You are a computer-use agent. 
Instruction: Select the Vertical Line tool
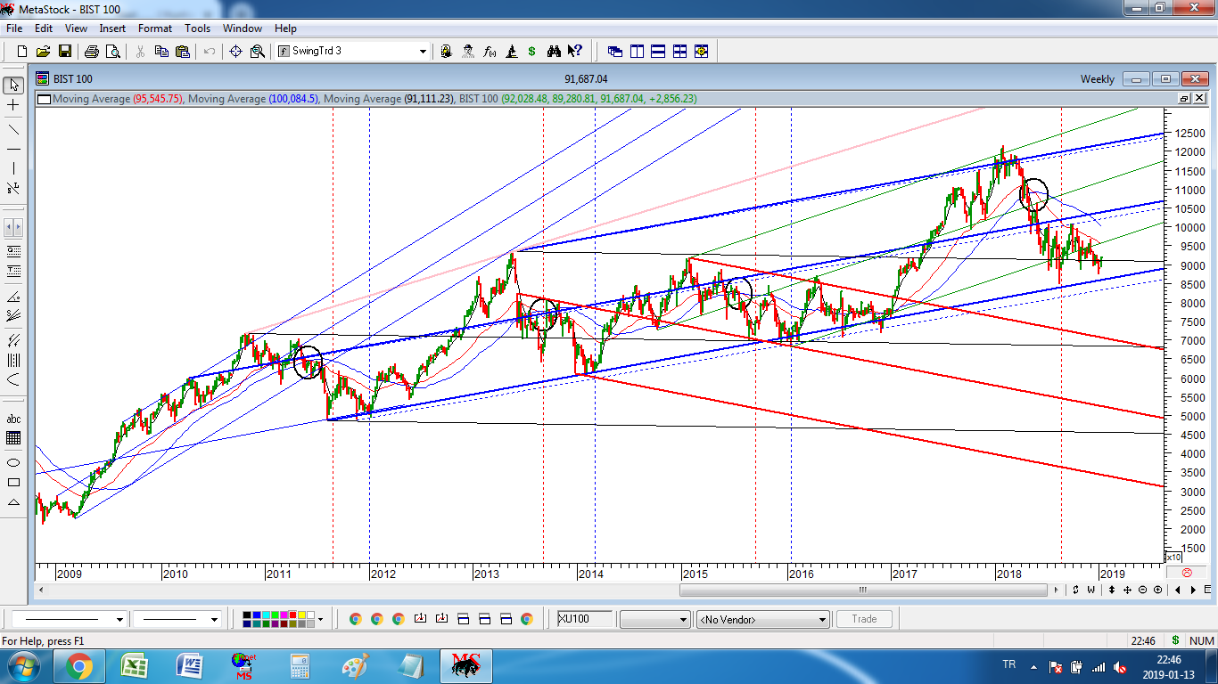pyautogui.click(x=13, y=169)
